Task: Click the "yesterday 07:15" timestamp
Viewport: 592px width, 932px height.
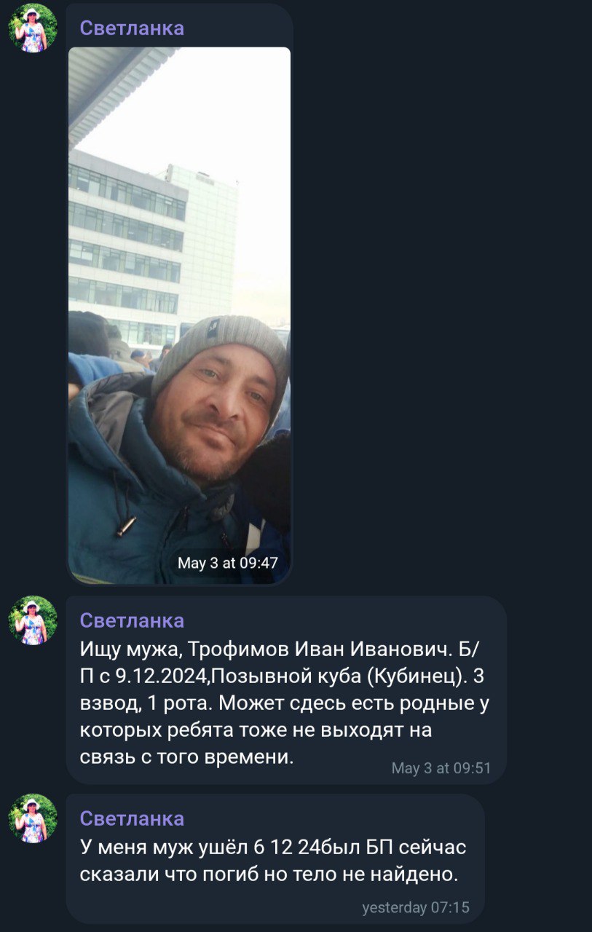Action: (416, 908)
